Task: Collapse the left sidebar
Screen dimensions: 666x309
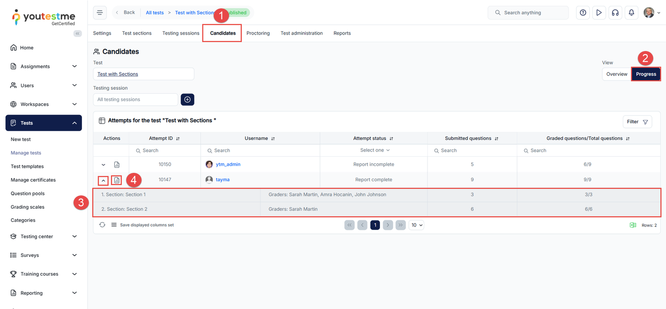Action: (x=77, y=33)
